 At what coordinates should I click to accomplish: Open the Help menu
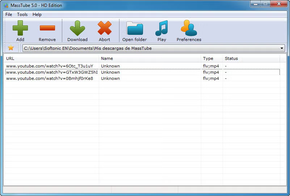pos(37,15)
